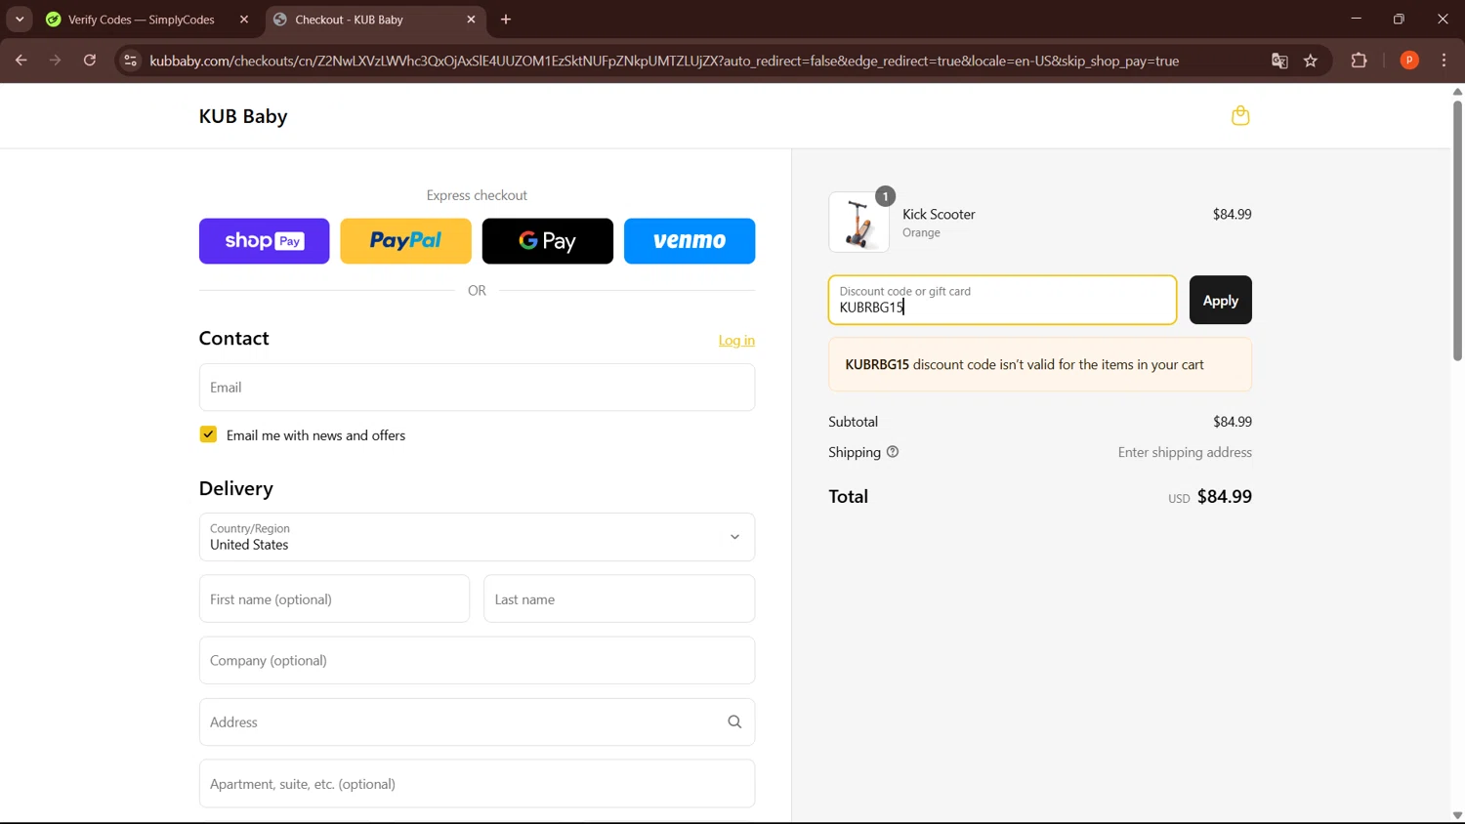Click the First name (optional) field
Screen dimensions: 1465x824
[x=334, y=598]
